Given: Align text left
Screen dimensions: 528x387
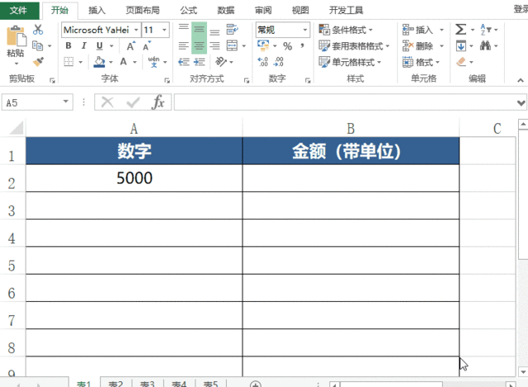Looking at the screenshot, I should [x=183, y=46].
